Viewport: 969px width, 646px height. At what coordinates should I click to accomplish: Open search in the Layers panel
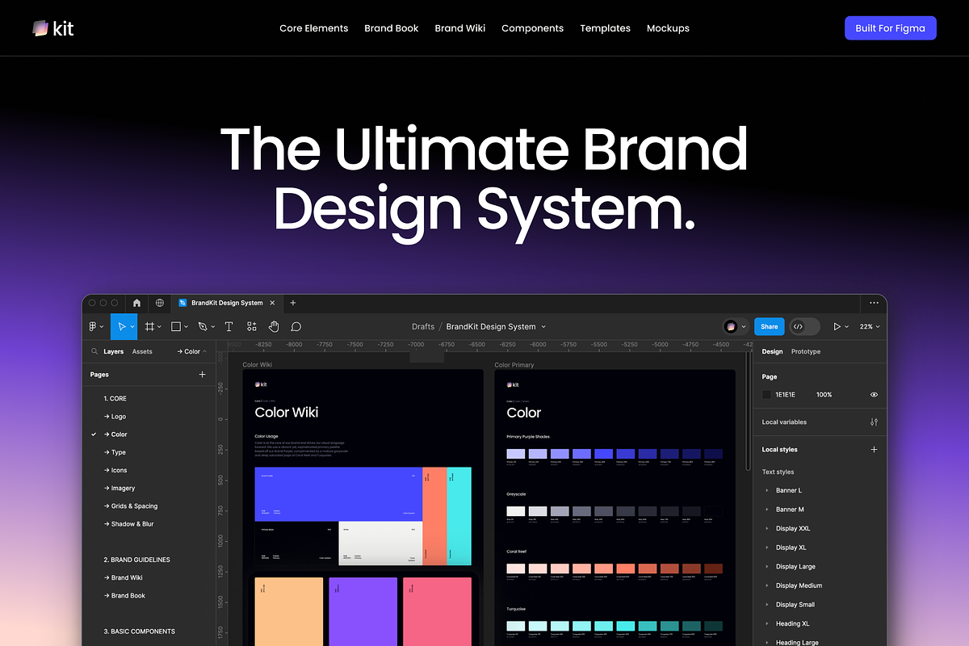click(94, 351)
